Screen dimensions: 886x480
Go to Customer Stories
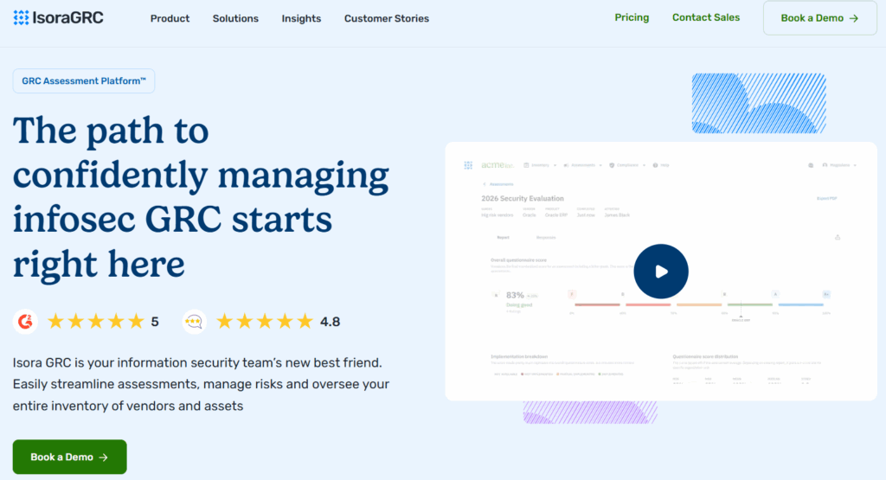click(x=386, y=18)
